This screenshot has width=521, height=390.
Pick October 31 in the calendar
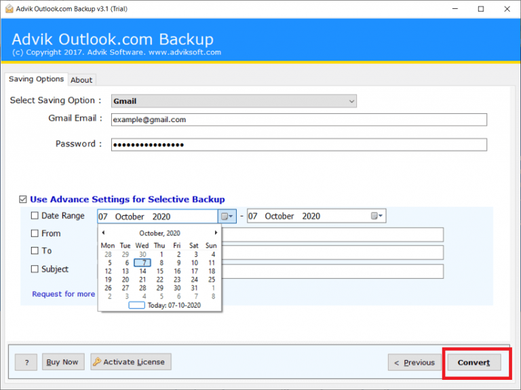[195, 288]
